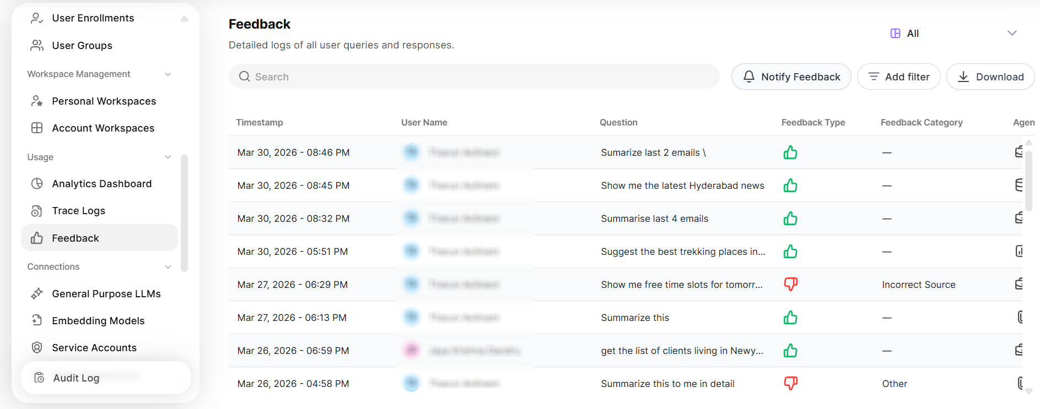
Task: Click the Notify Feedback button
Action: [791, 77]
